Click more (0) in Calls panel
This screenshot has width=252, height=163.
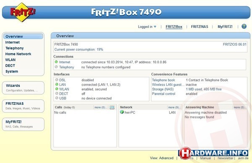[101, 107]
